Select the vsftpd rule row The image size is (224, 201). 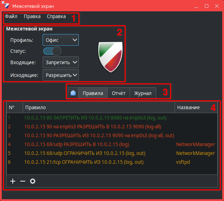(84, 162)
